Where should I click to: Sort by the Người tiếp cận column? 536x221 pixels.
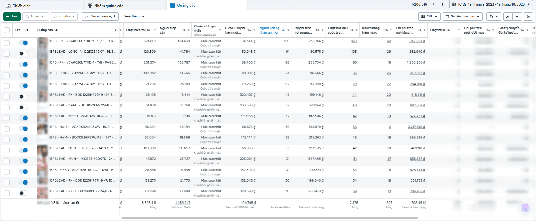tap(184, 30)
